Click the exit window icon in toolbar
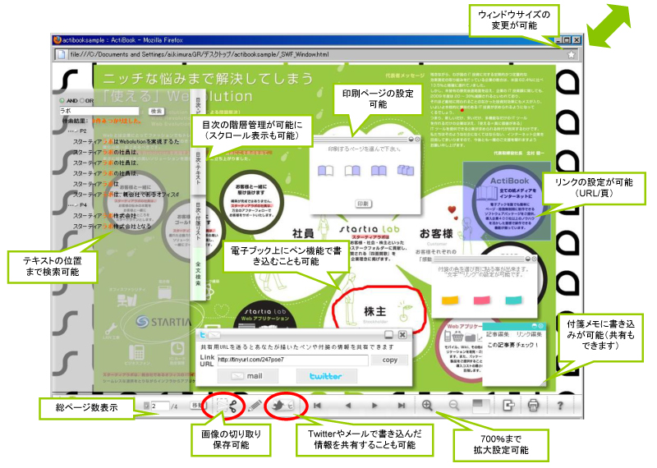This screenshot has width=657, height=468. 508,405
